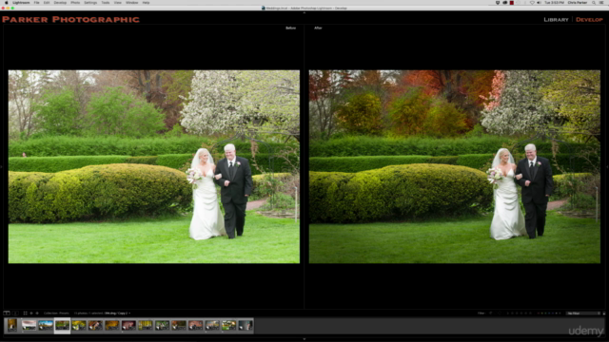The image size is (609, 342).
Task: Select the sixth filmstrip thumbnail
Action: coord(95,325)
